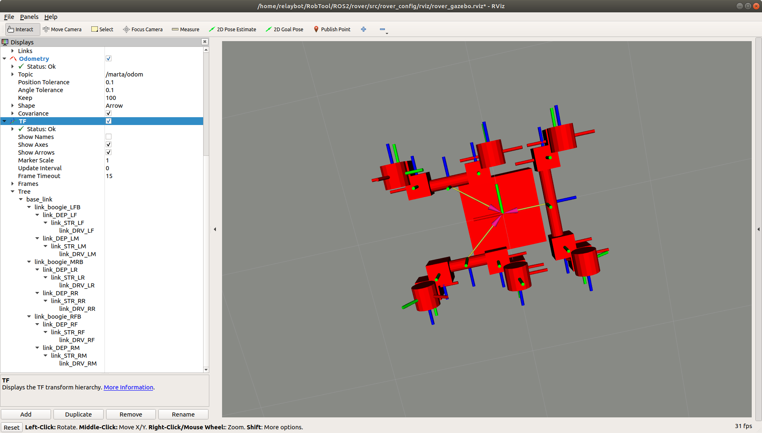Screen dimensions: 762x433
Task: Click the Remove button
Action: [131, 414]
